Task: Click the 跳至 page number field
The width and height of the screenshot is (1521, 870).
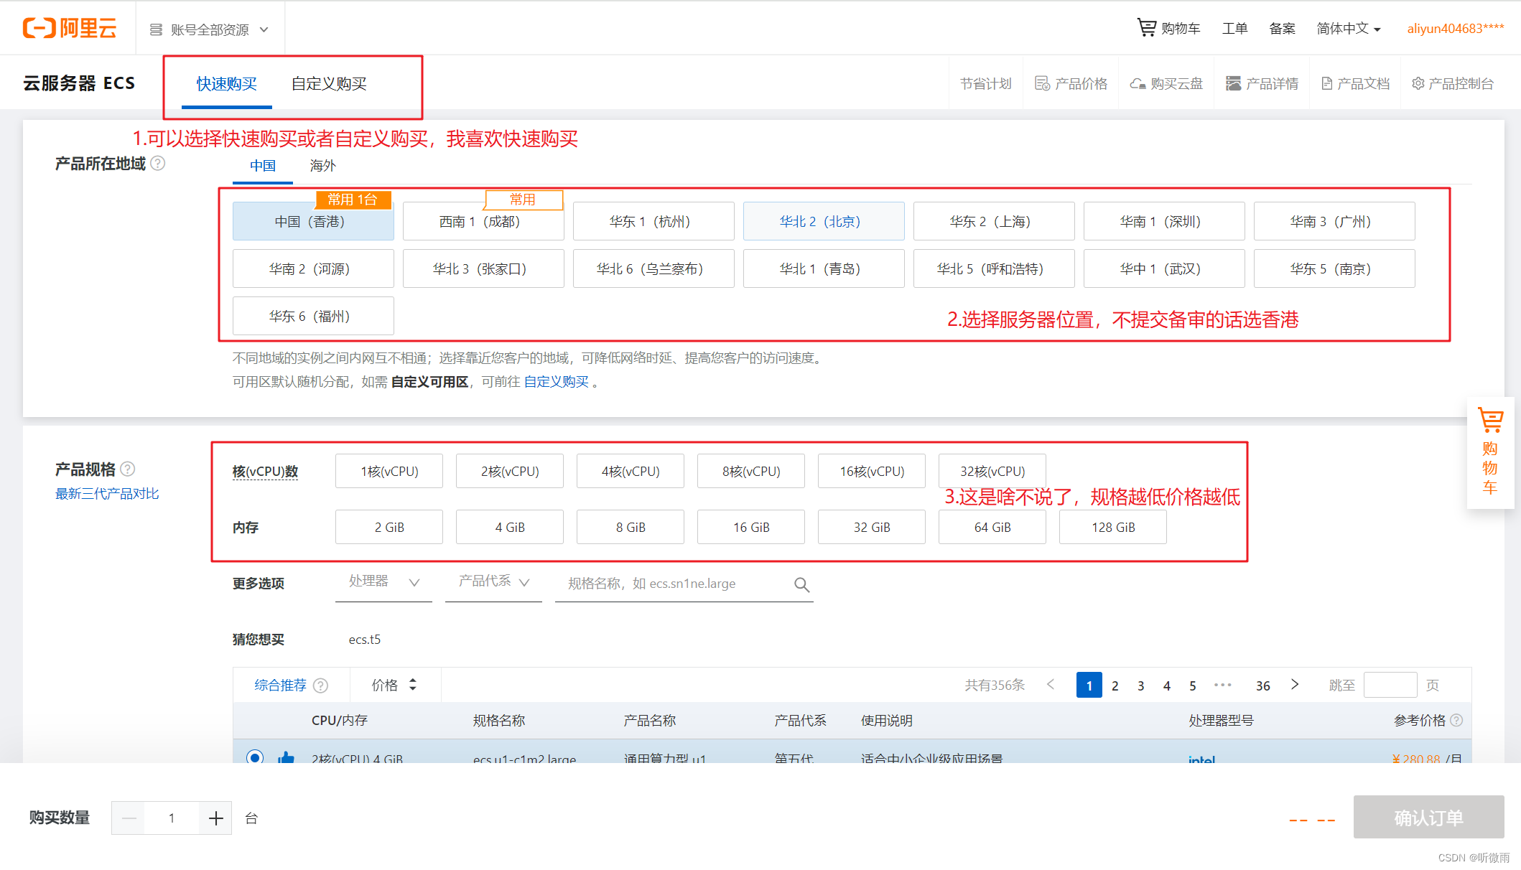Action: 1390,685
